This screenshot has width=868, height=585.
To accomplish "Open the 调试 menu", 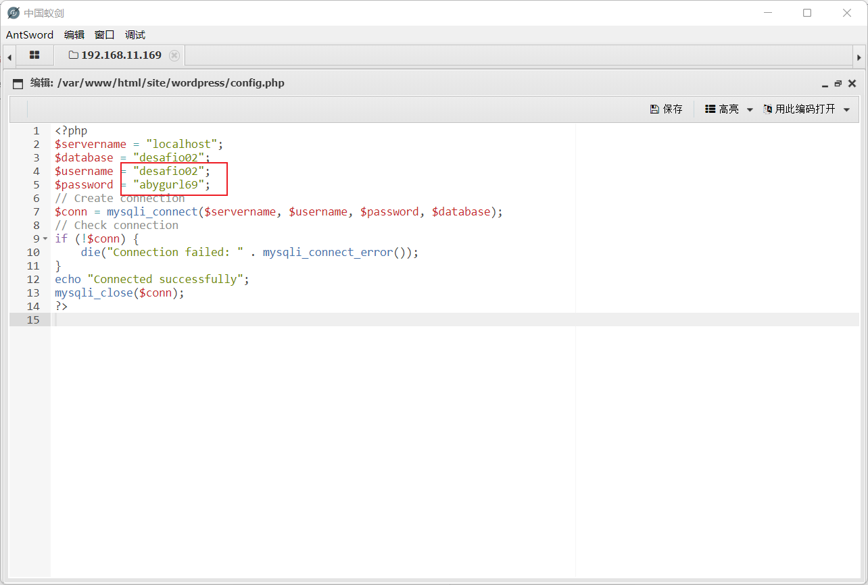I will [135, 35].
